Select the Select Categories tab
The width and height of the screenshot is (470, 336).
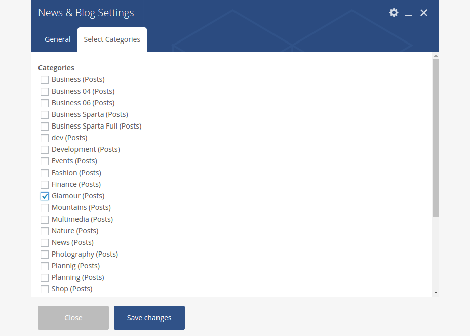112,39
